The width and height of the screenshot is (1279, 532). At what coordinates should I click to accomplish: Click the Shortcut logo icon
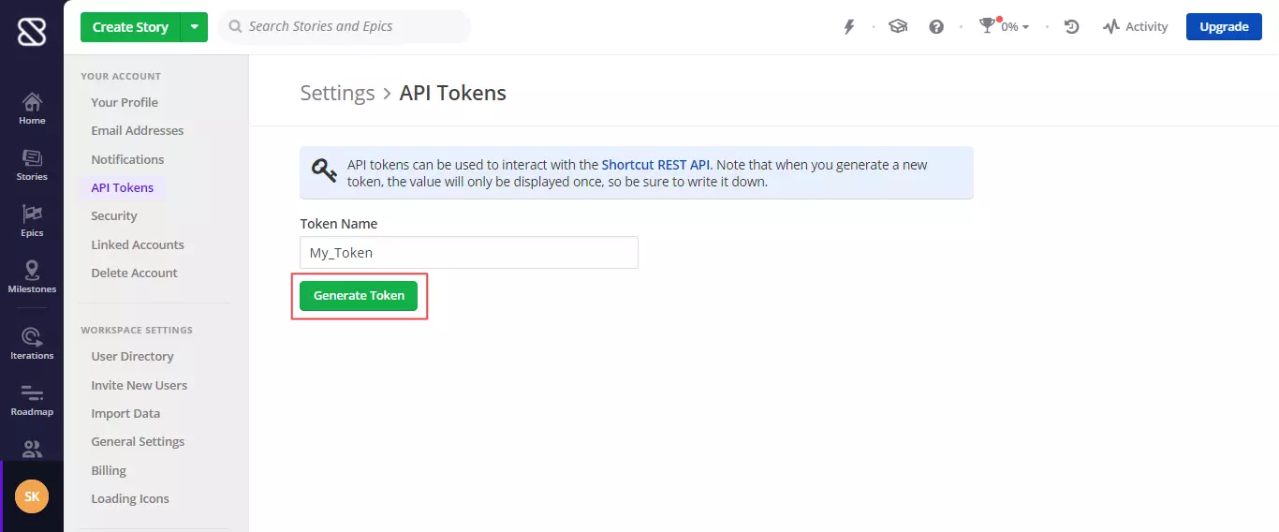click(32, 32)
